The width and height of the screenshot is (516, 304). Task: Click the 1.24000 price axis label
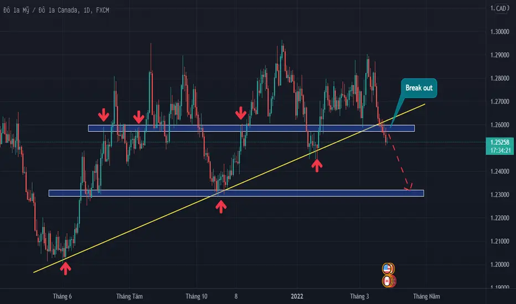[x=499, y=171]
